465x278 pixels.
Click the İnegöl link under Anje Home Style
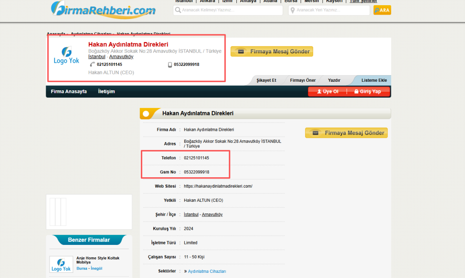(x=96, y=269)
